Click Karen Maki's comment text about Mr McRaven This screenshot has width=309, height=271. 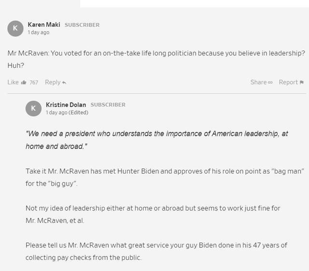click(156, 59)
